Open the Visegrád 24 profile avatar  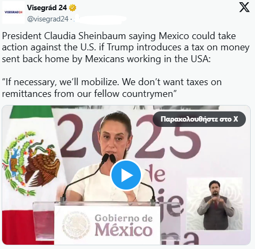coord(13,12)
